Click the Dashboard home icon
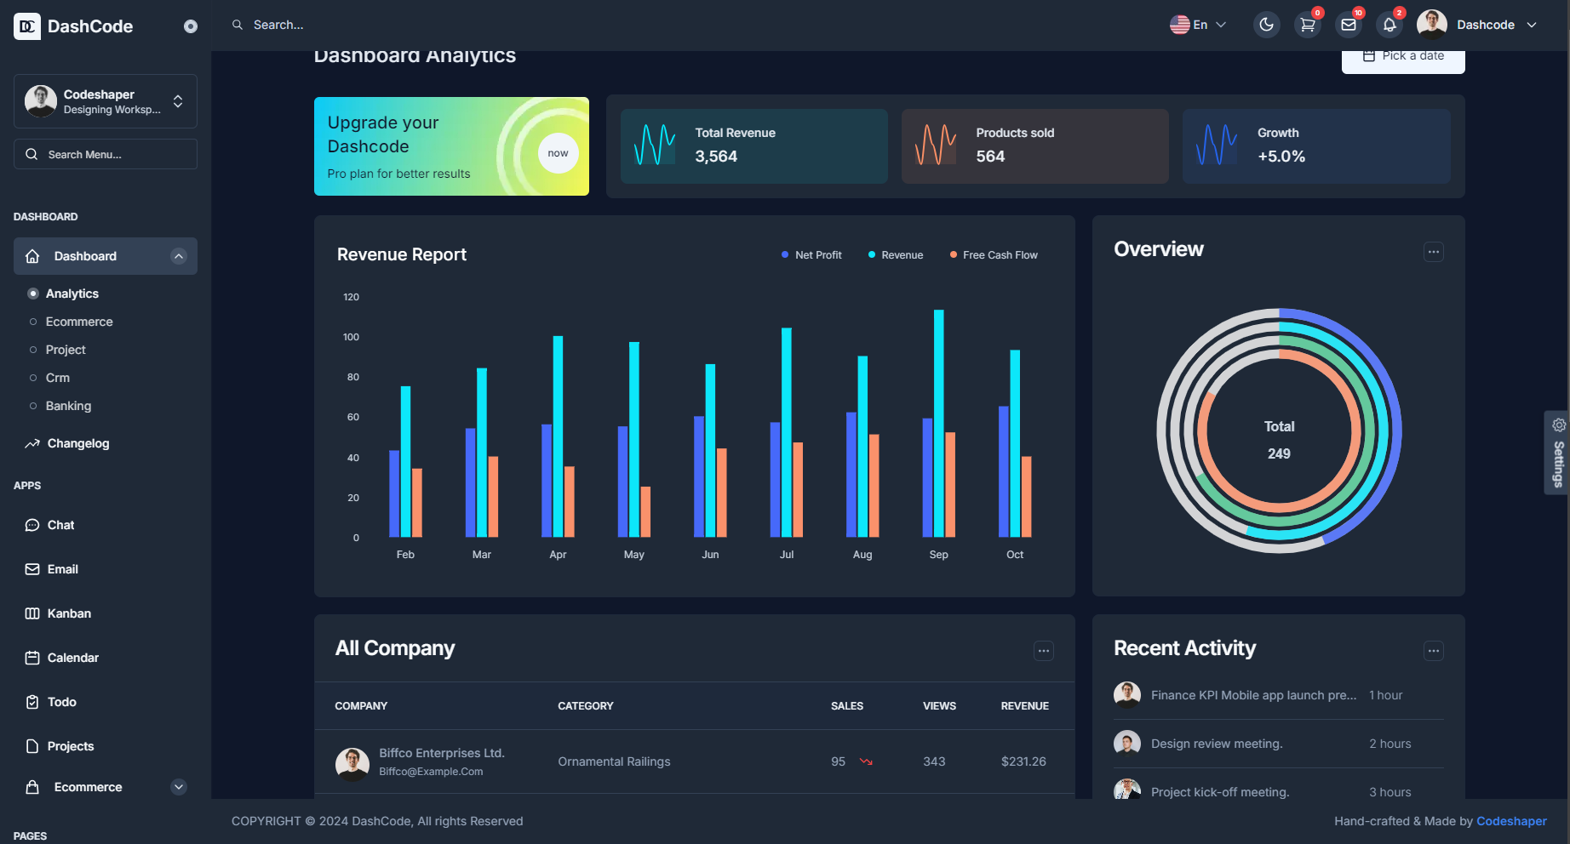The width and height of the screenshot is (1570, 844). tap(32, 256)
